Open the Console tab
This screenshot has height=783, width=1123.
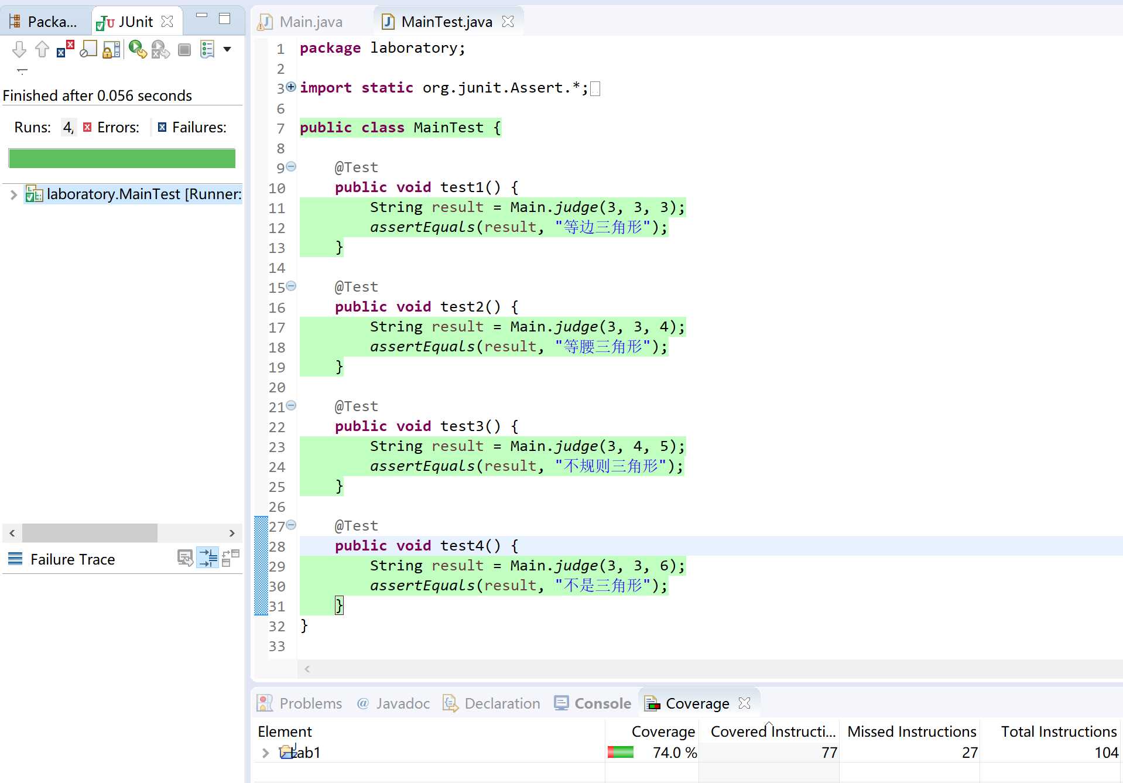pos(593,703)
